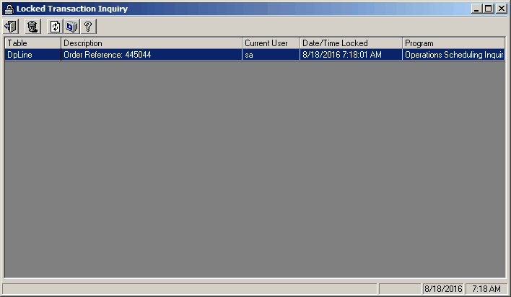Select the 'Operations Scheduling Inquir' program cell
This screenshot has width=511, height=297.
click(454, 55)
